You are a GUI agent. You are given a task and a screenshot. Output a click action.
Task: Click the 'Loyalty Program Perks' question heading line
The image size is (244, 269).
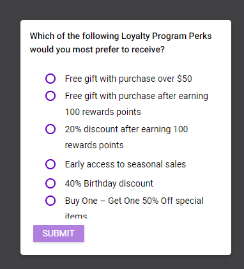(x=121, y=36)
